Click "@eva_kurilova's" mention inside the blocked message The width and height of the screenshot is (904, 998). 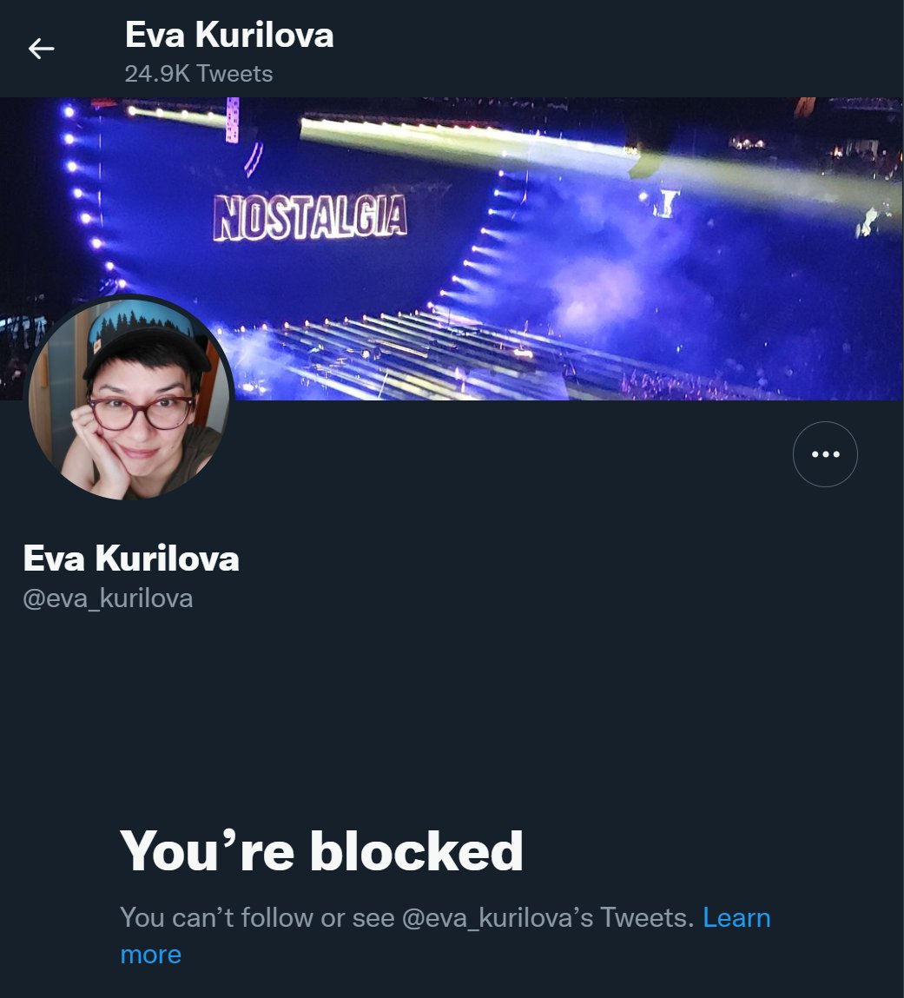(x=498, y=917)
